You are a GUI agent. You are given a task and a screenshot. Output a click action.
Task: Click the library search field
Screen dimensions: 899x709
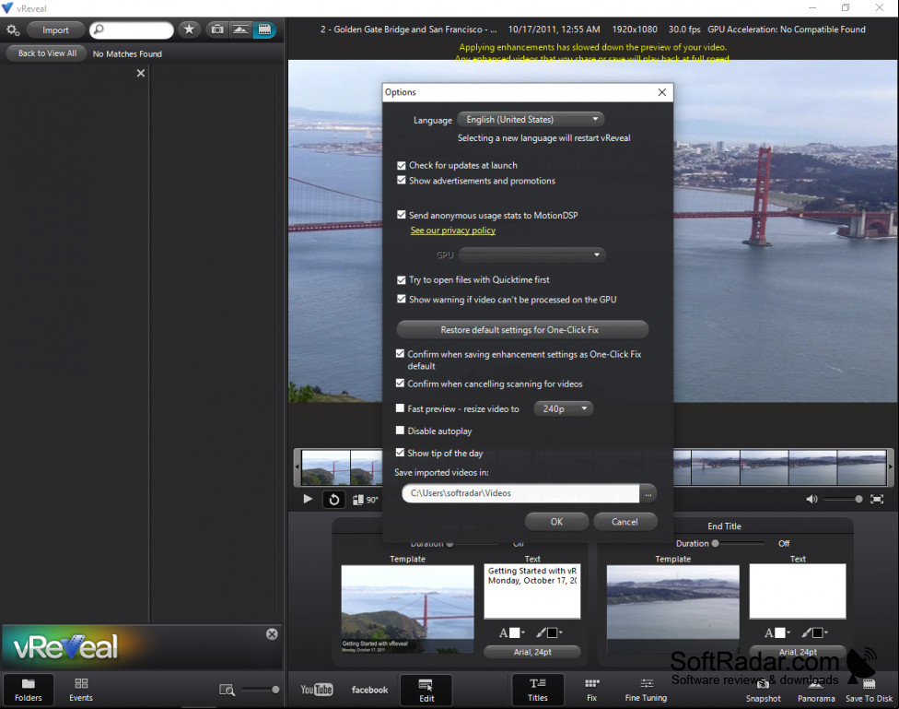point(132,30)
